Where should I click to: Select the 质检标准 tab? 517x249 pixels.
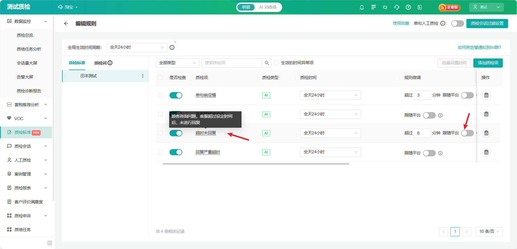point(77,63)
